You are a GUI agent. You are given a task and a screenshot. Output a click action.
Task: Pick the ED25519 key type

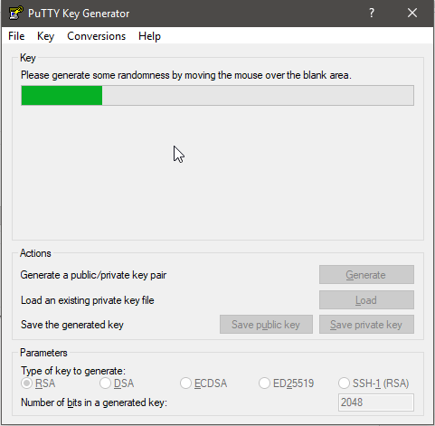point(287,383)
